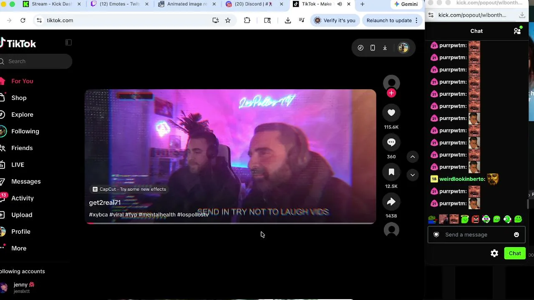Open the creator's avatar above the plus badge
This screenshot has height=300, width=534.
click(x=391, y=83)
